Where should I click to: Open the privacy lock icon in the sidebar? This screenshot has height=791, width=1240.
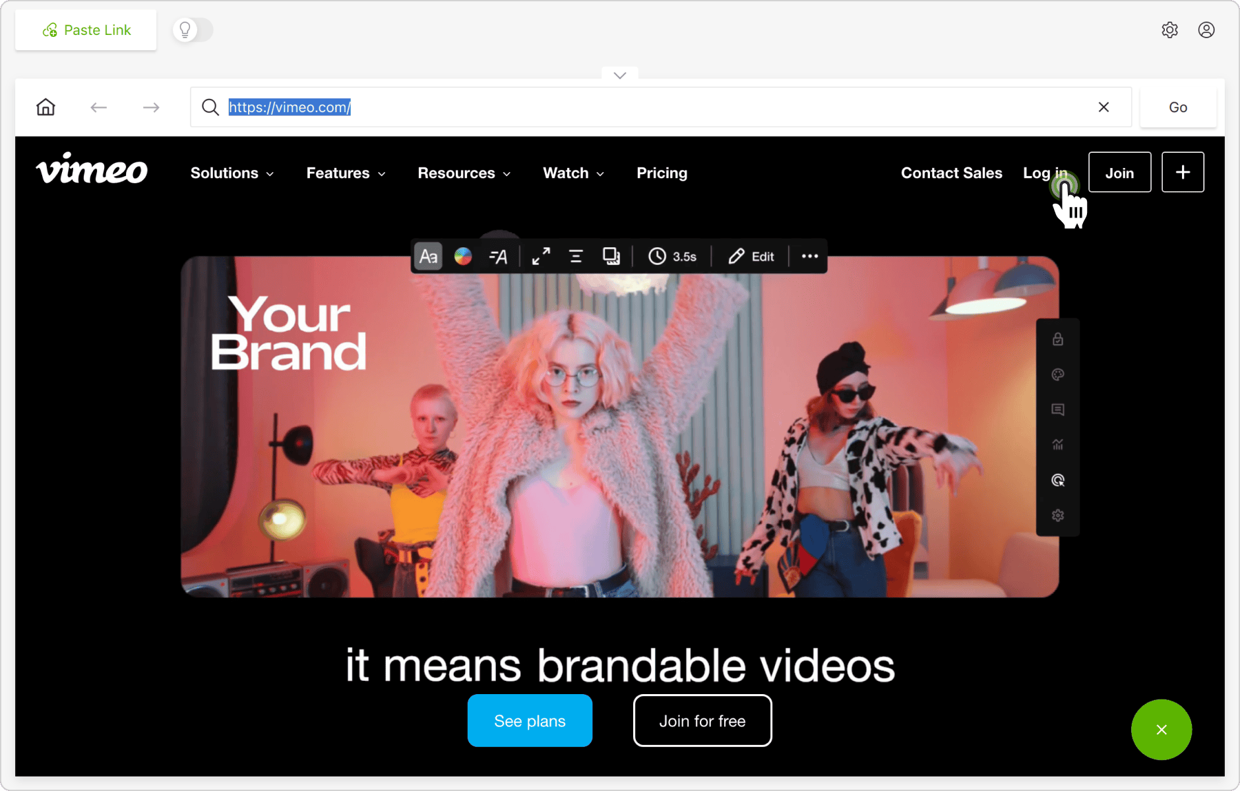click(x=1058, y=339)
